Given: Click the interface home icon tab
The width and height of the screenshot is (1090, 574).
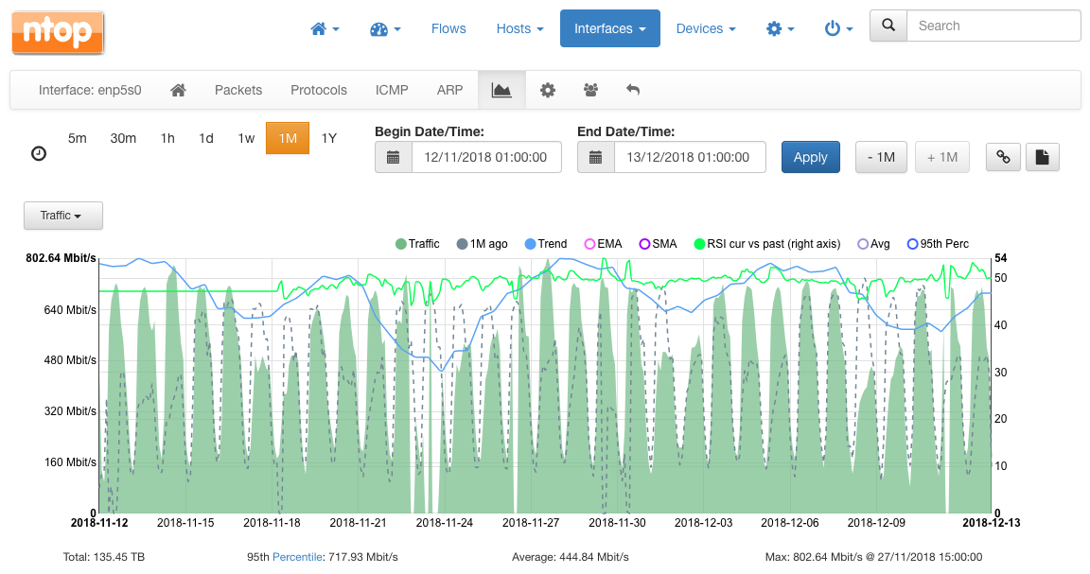Looking at the screenshot, I should click(179, 90).
